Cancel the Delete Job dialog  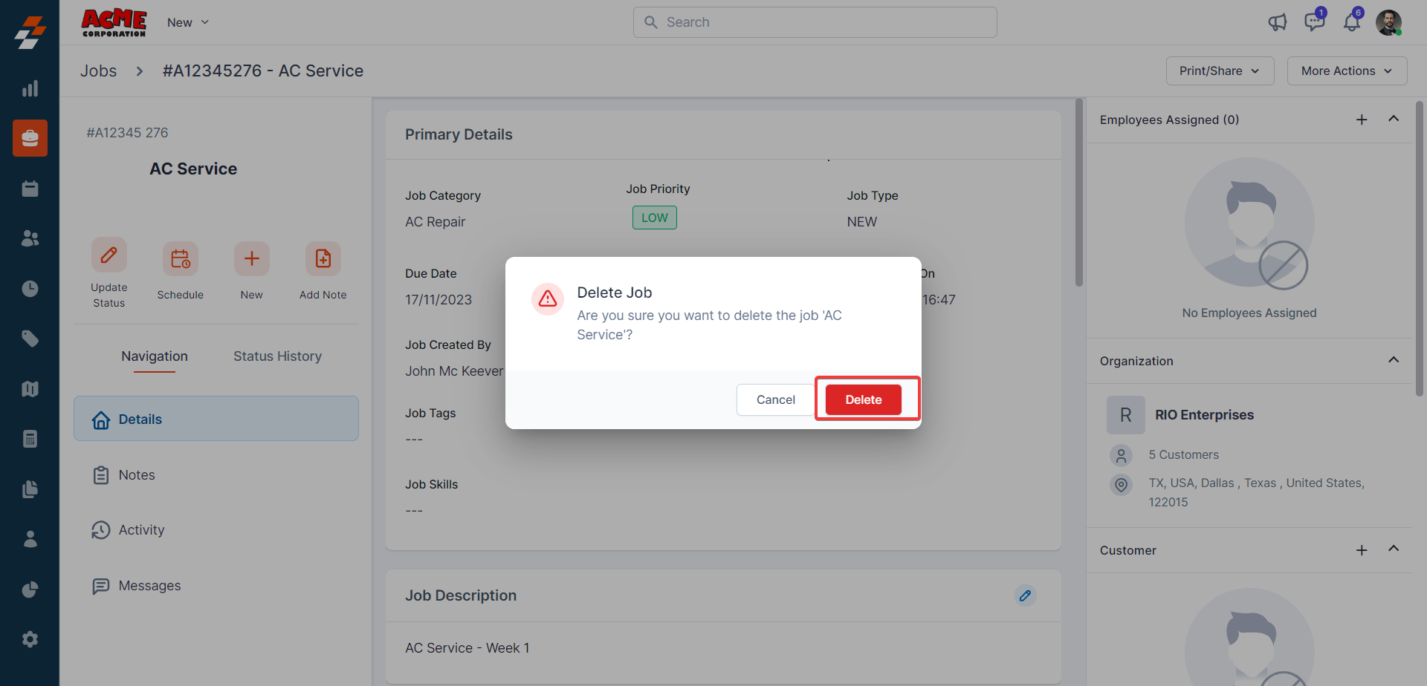(775, 399)
